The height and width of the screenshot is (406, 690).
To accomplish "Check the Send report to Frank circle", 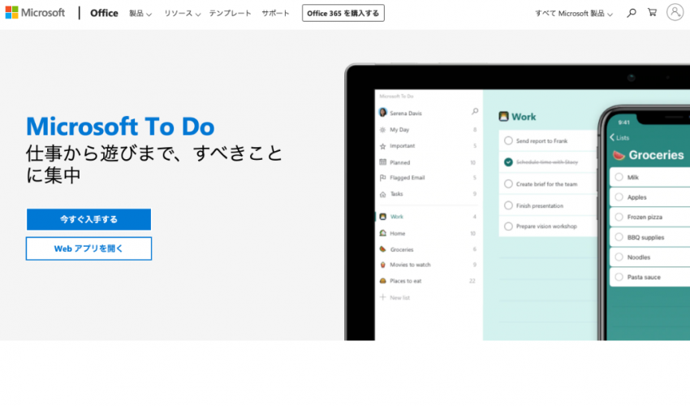I will pyautogui.click(x=508, y=141).
